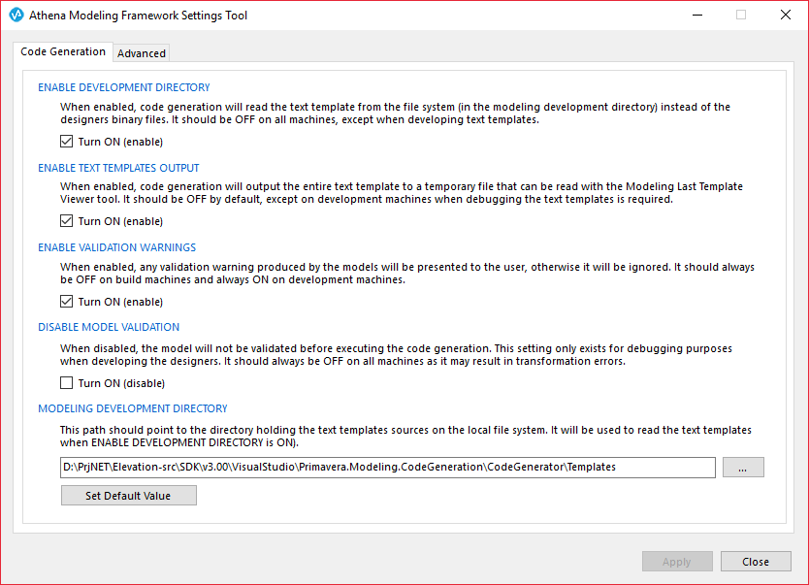Click the window title 'Athena Modeling Framework Settings Tool'
Viewport: 809px width, 585px height.
[x=139, y=16]
